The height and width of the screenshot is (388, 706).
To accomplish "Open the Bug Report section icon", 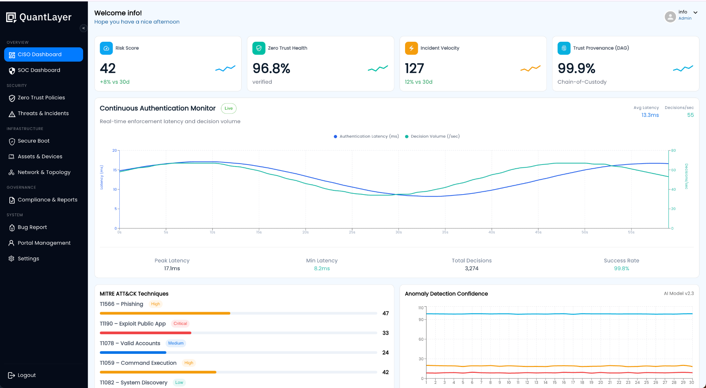I will point(12,227).
